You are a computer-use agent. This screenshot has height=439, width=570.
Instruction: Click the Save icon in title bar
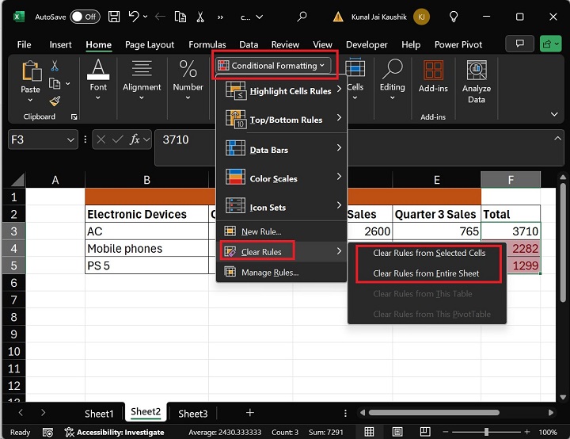coord(114,16)
